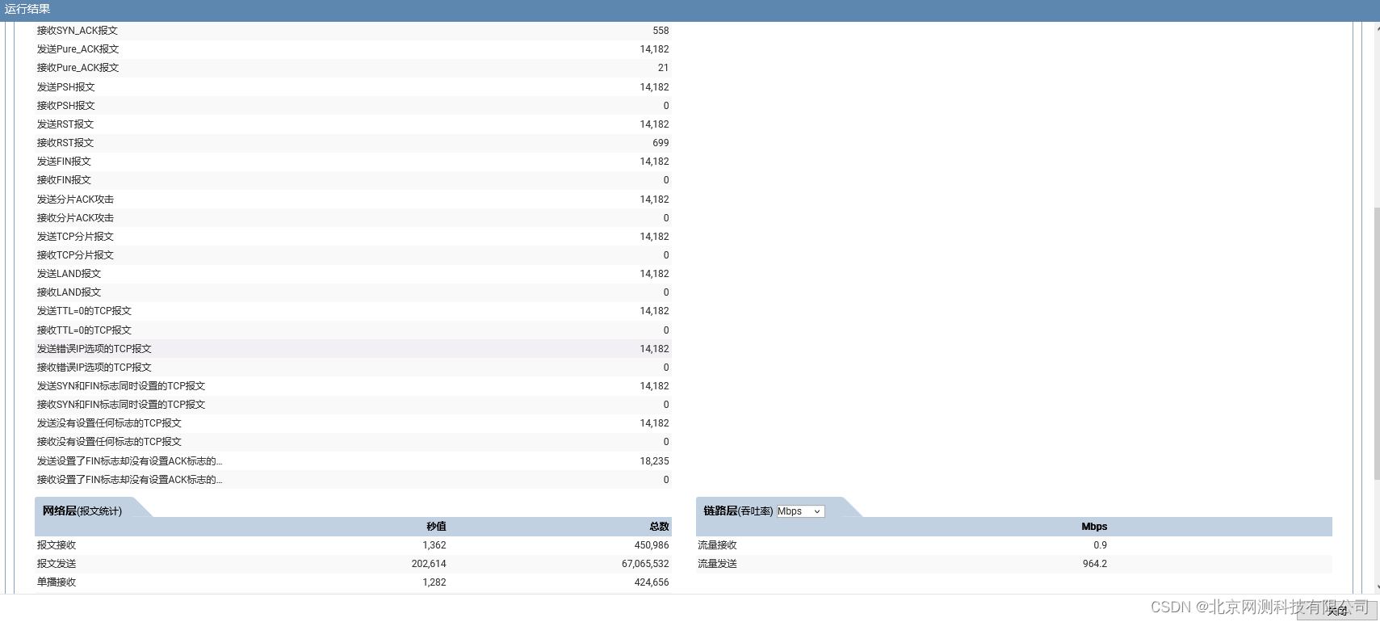Select the 发送FIN报文 row label
1380x622 pixels.
[x=64, y=162]
